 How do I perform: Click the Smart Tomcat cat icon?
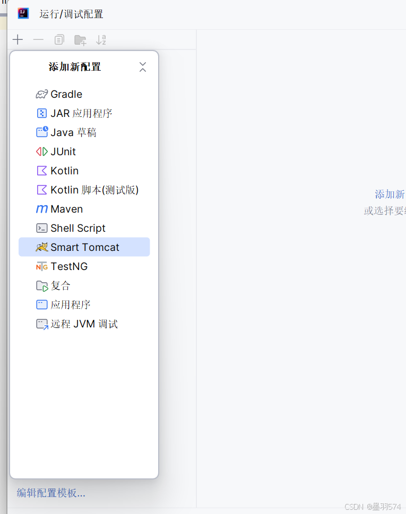(42, 247)
